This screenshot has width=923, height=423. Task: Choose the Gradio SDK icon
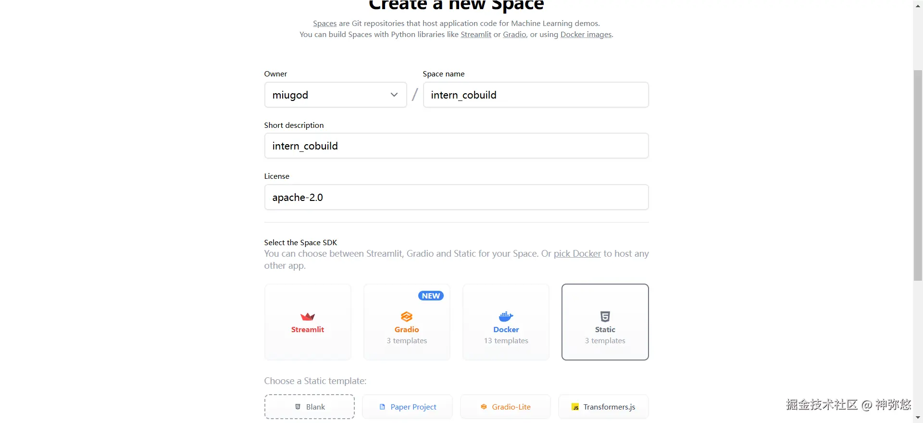coord(407,316)
